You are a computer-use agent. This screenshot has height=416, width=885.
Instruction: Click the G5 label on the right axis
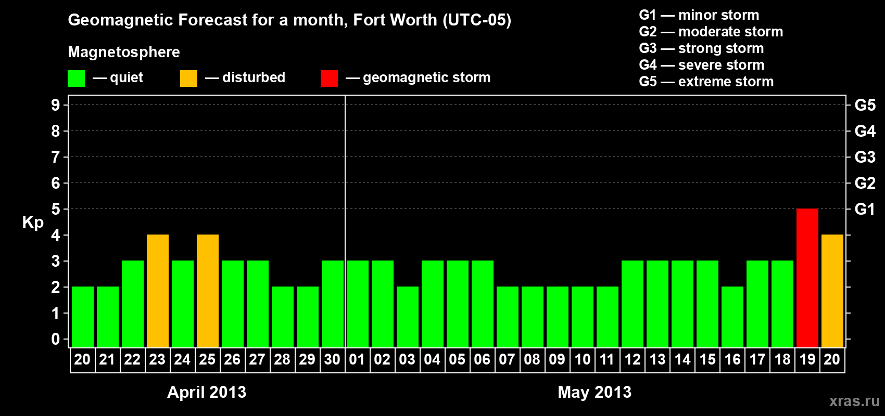tap(865, 105)
